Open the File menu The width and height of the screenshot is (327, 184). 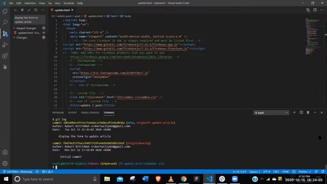(11, 3)
